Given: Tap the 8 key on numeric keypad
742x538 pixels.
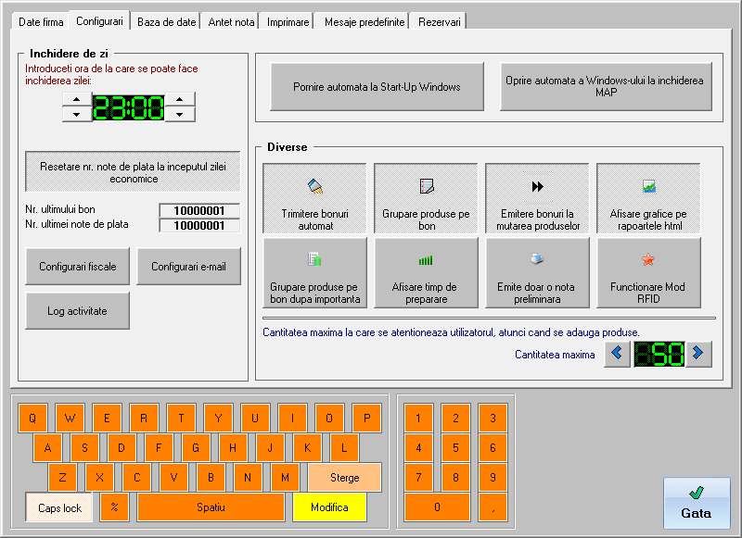Looking at the screenshot, I should 455,478.
